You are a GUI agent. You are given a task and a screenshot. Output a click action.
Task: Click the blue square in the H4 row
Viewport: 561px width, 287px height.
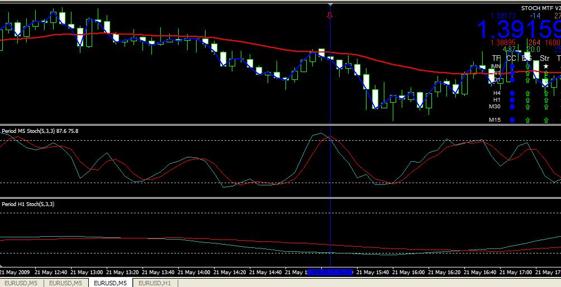click(x=512, y=93)
